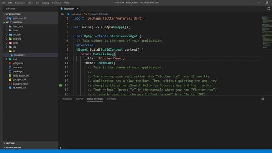Click the pubspec.yaml braces icon
Viewport: 272px width, 153px height.
pyautogui.click(x=10, y=84)
